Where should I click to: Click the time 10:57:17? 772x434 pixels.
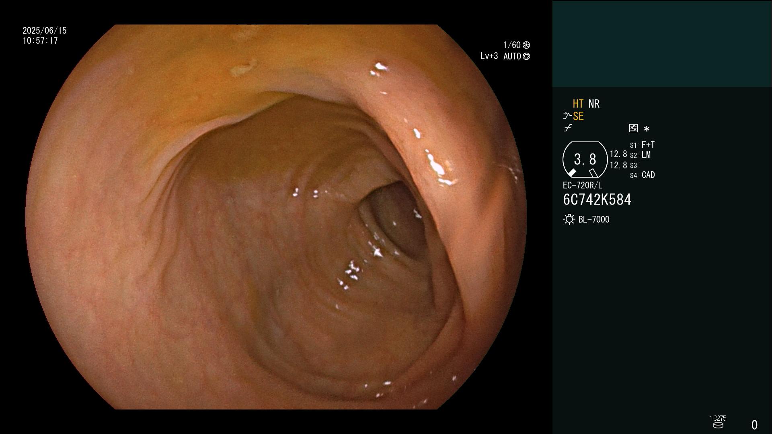pos(40,41)
